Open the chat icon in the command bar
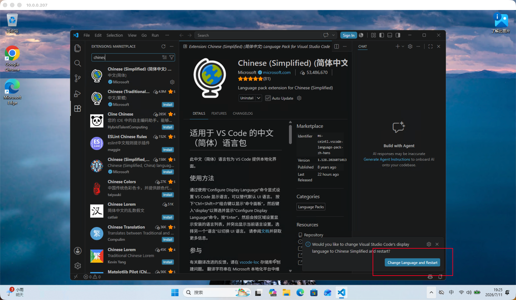 (x=326, y=35)
